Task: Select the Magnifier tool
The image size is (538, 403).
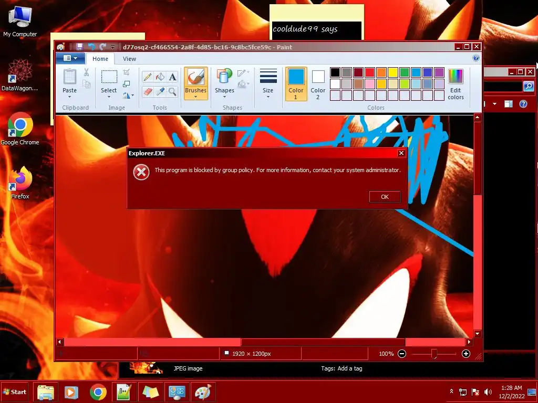Action: 172,91
